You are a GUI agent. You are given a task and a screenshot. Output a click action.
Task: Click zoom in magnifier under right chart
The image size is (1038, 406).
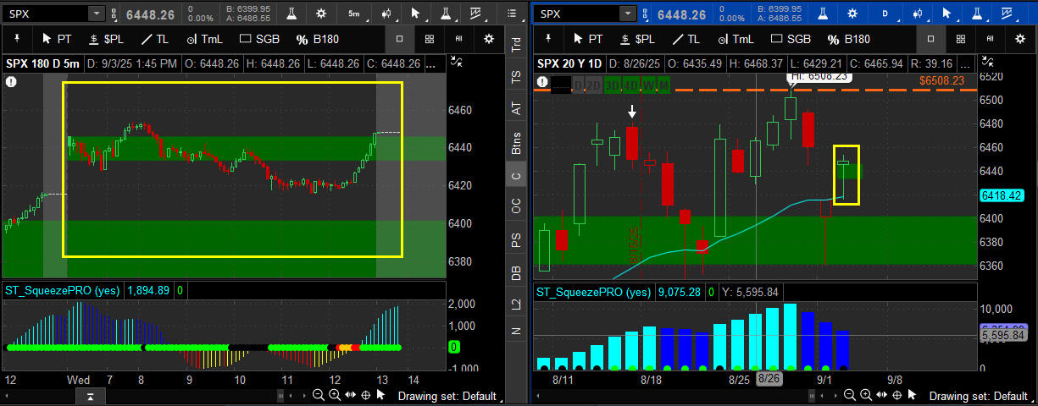(x=866, y=395)
